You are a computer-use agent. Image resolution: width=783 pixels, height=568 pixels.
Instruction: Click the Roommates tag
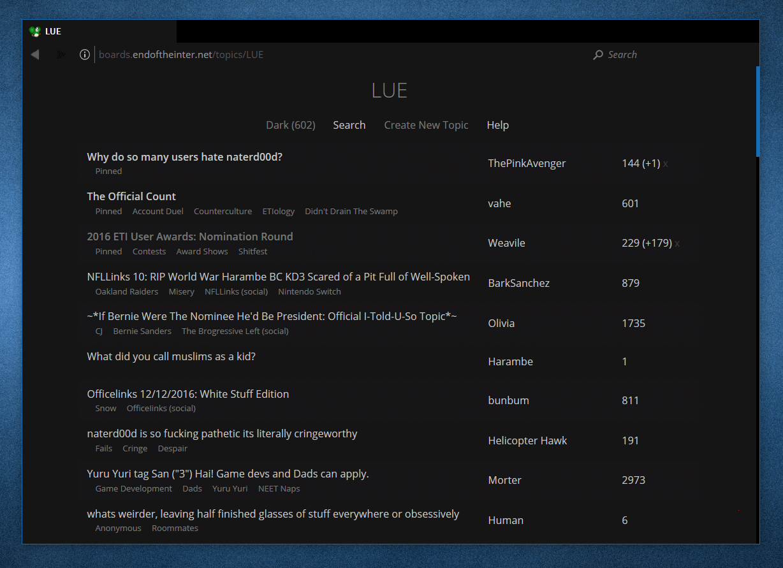coord(175,528)
